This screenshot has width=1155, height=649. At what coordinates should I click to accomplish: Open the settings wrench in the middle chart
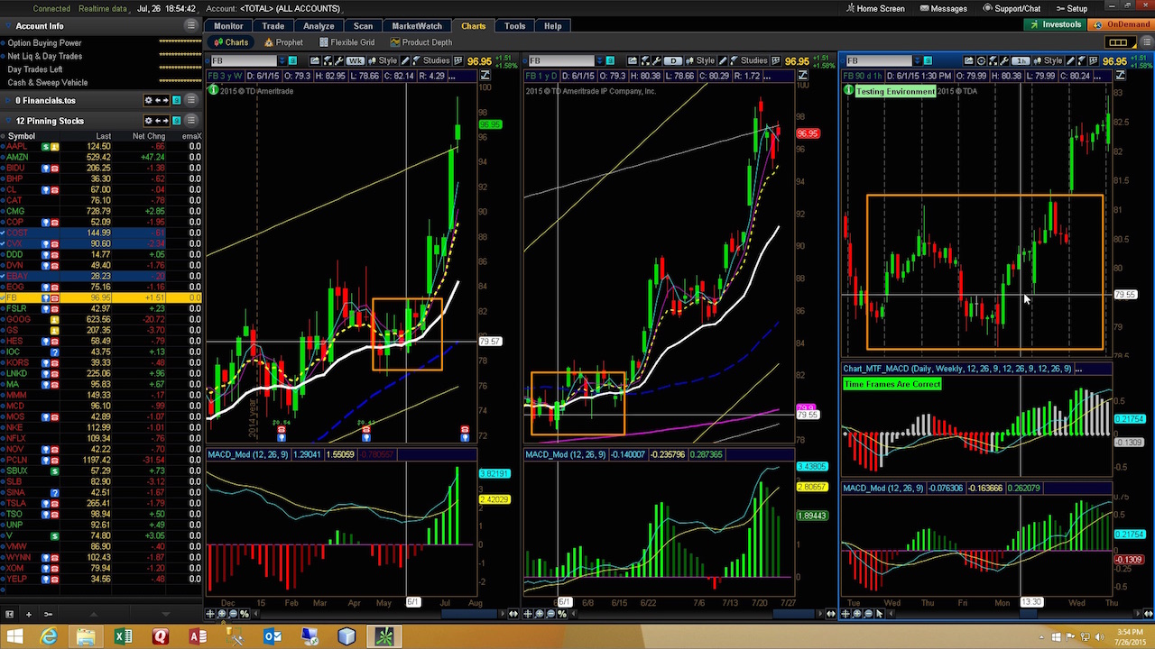point(657,61)
